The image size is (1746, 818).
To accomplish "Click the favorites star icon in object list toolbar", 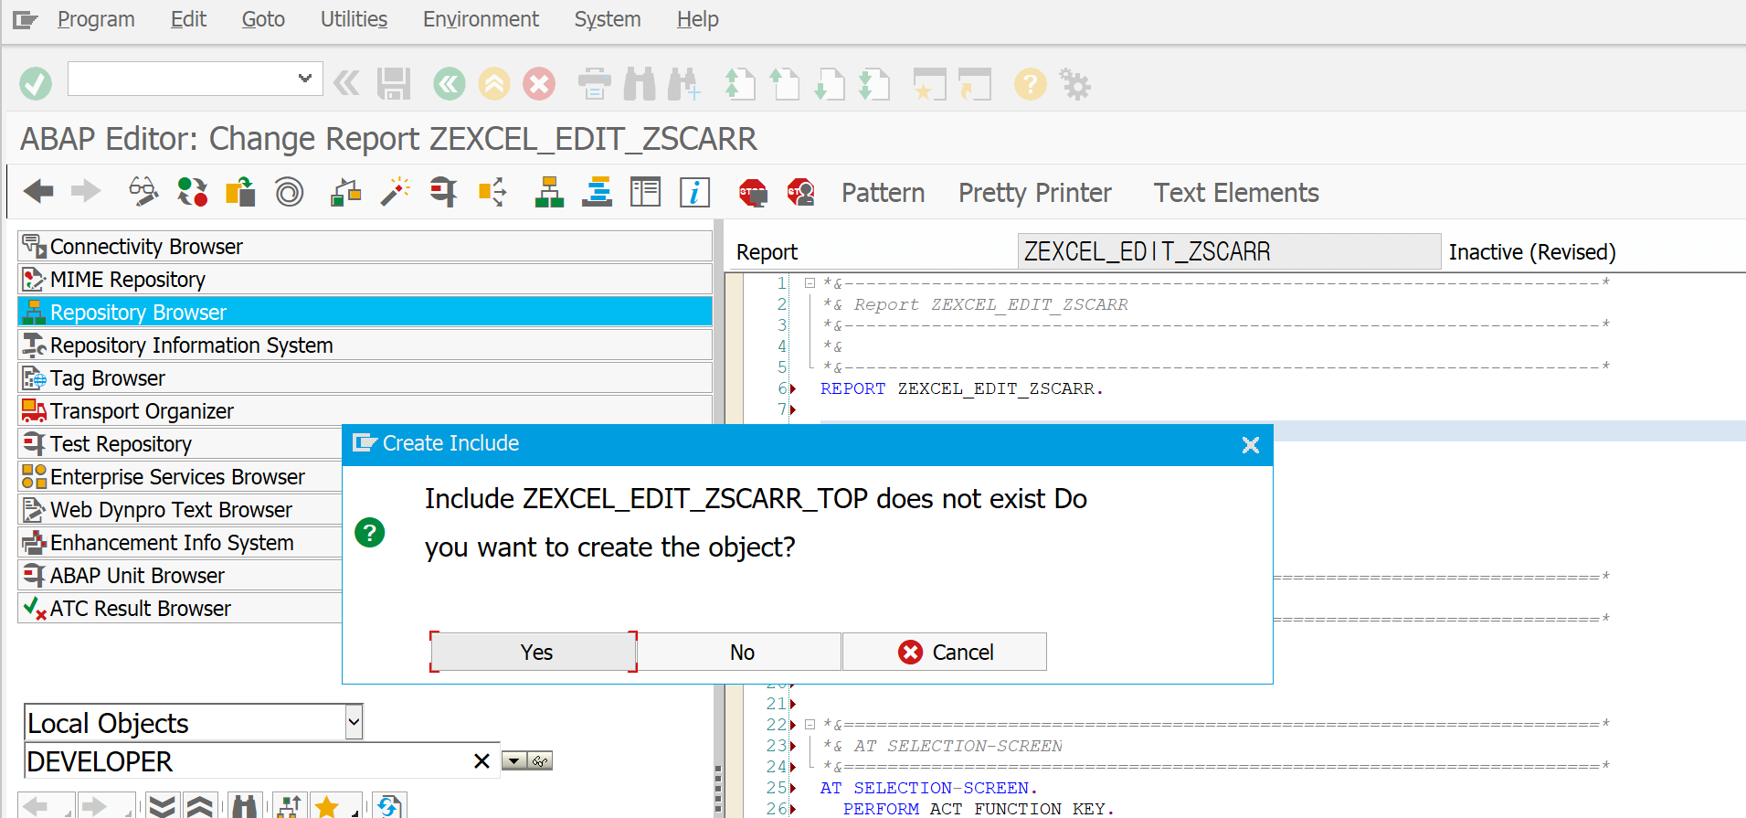I will [327, 805].
